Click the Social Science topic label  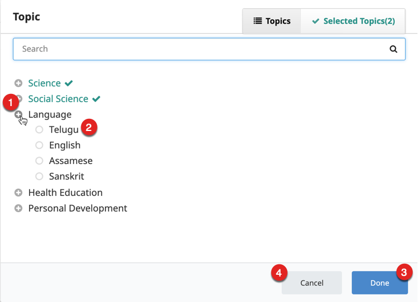pos(58,99)
